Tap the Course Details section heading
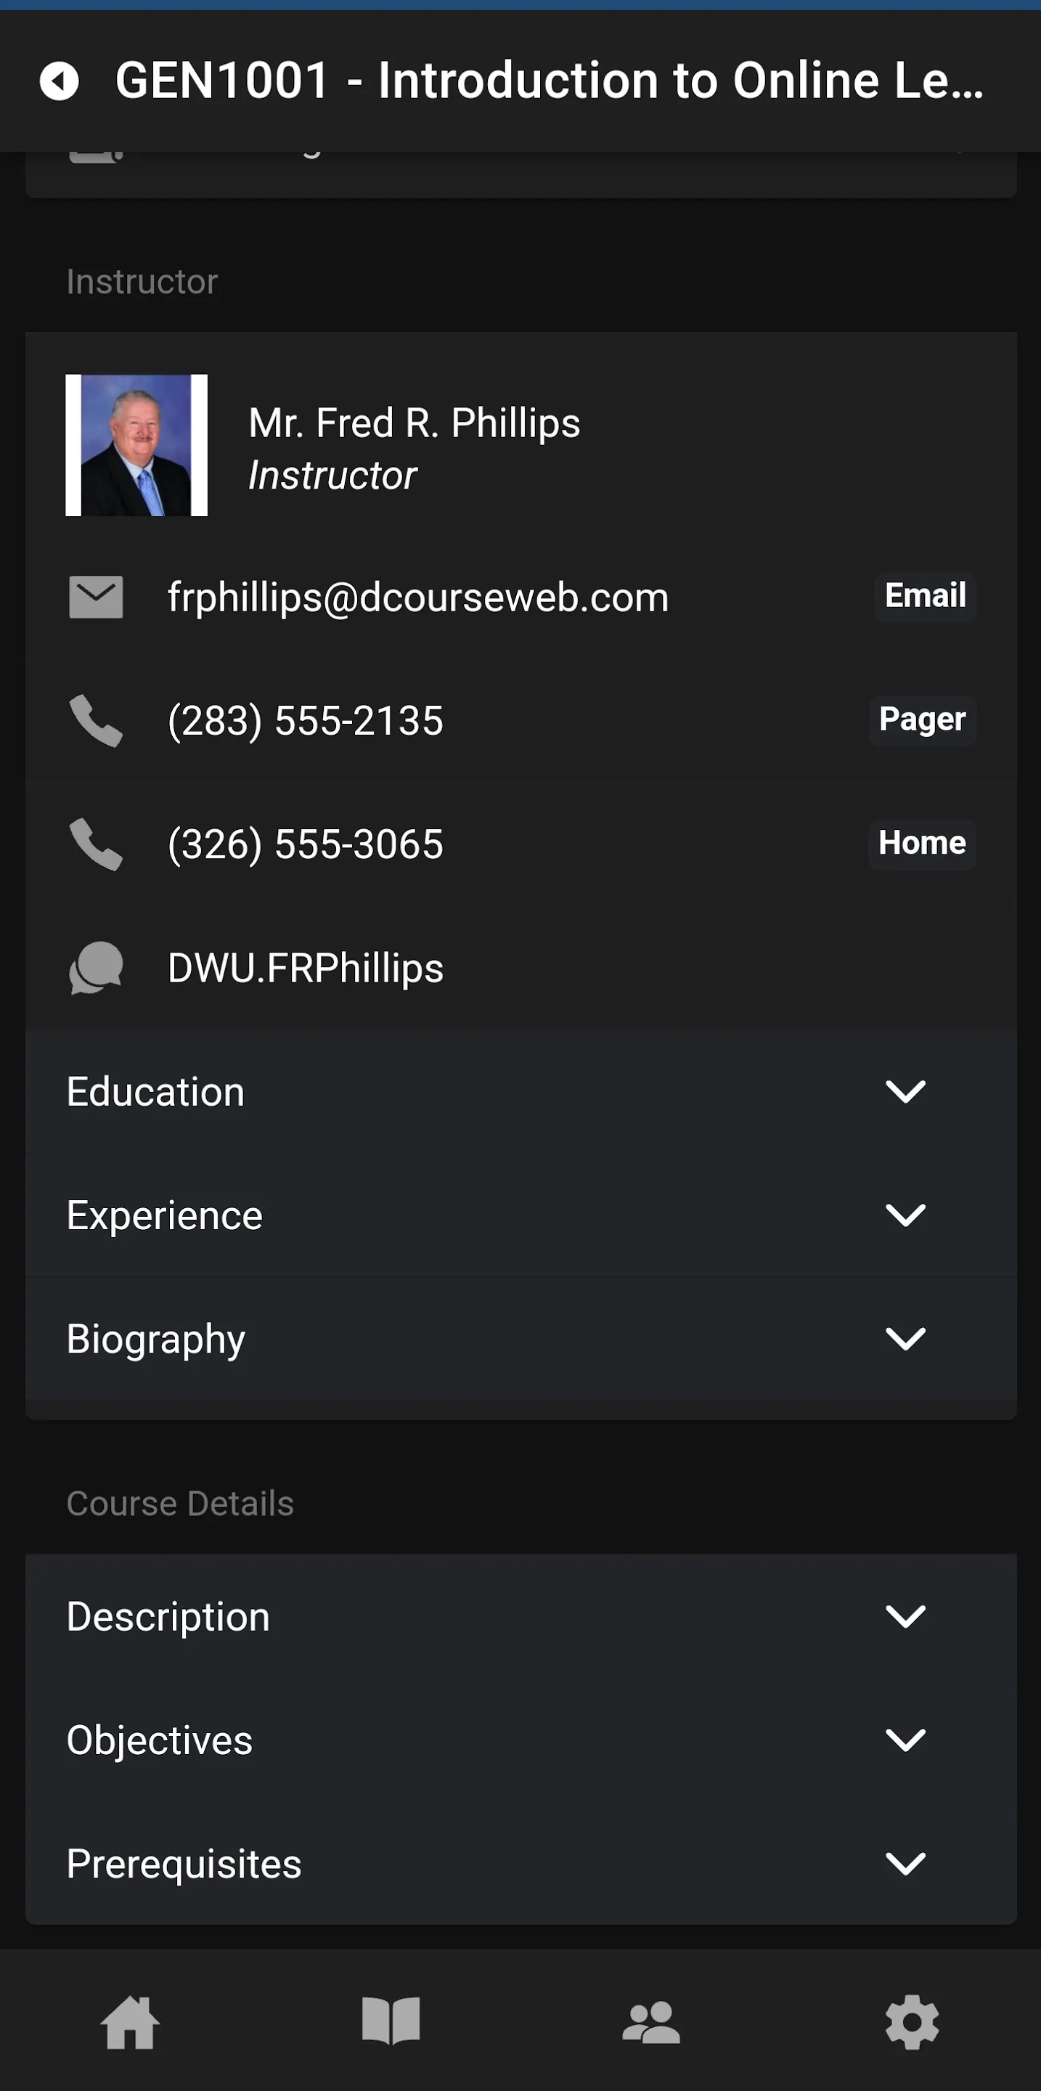 pos(180,1504)
